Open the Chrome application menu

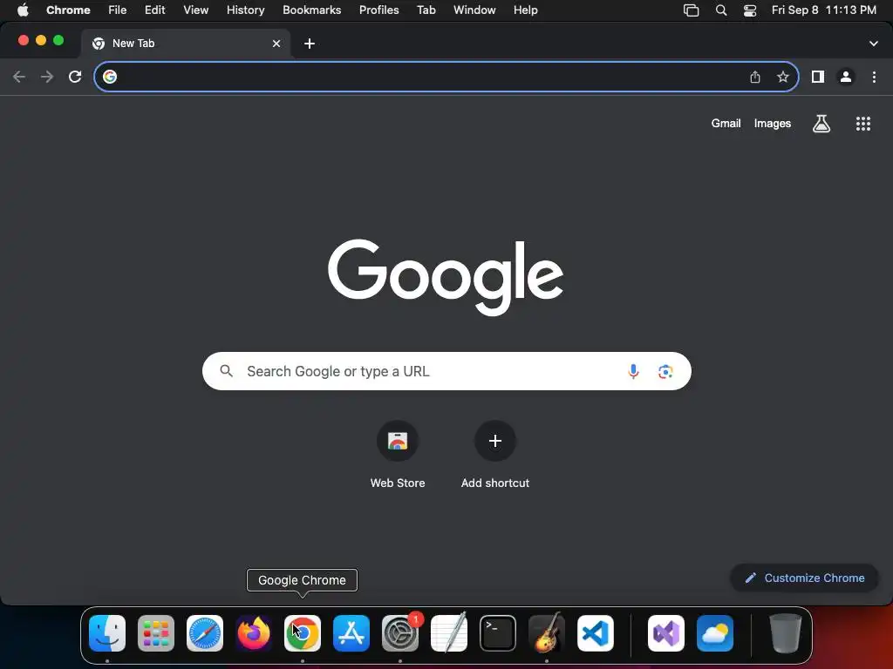68,10
